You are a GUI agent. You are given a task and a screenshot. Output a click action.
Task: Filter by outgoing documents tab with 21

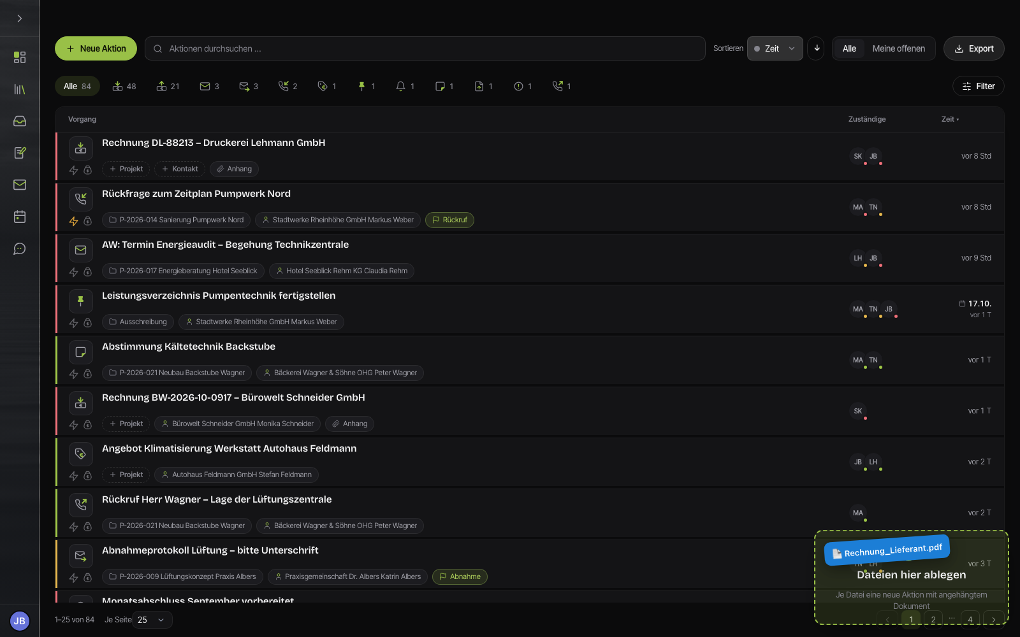tap(168, 86)
